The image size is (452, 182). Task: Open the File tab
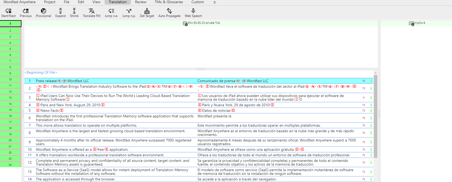pos(66,2)
